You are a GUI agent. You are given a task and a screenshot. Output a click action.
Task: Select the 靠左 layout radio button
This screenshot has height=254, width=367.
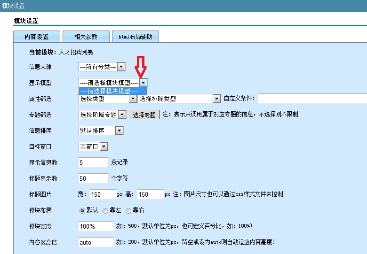(105, 211)
